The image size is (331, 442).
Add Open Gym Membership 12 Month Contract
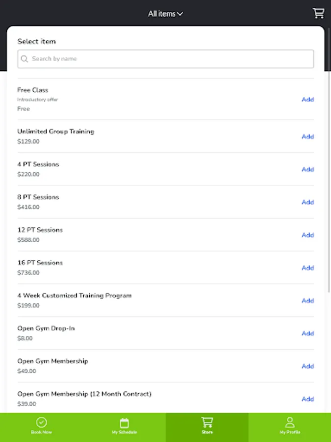pos(307,399)
